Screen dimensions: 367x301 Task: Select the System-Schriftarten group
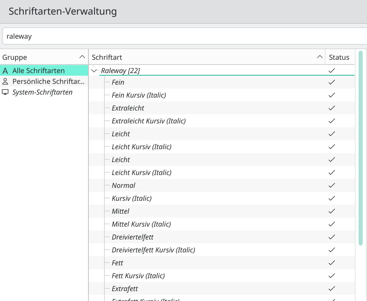pyautogui.click(x=44, y=92)
